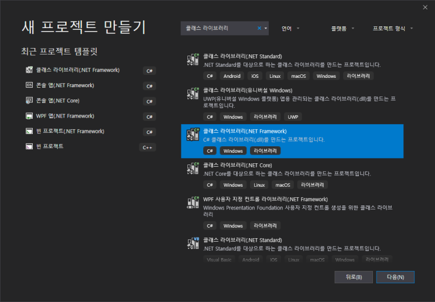This screenshot has height=302, width=435.
Task: Click the 클래스 라이브러리(.NET Core) result icon
Action: click(x=193, y=169)
